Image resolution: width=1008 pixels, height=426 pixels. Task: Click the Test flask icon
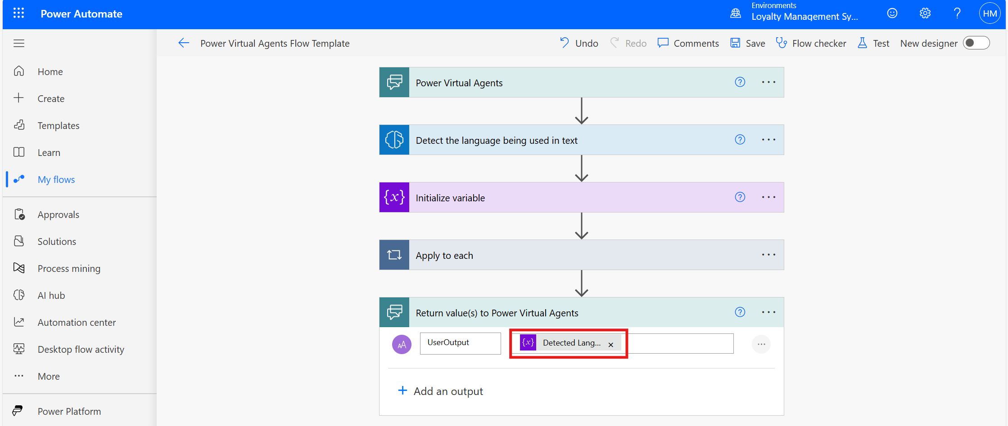862,43
